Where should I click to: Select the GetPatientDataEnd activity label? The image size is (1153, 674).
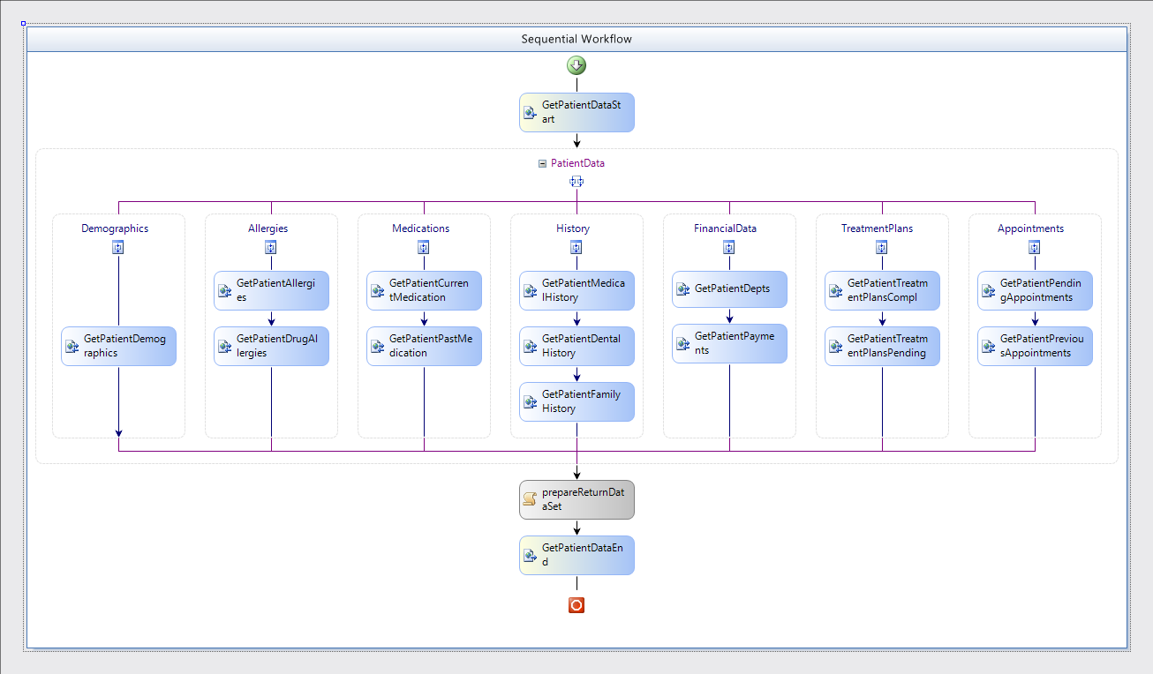point(582,555)
